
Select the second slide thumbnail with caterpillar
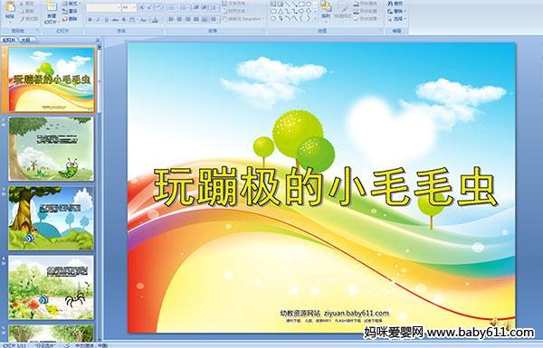(52, 149)
